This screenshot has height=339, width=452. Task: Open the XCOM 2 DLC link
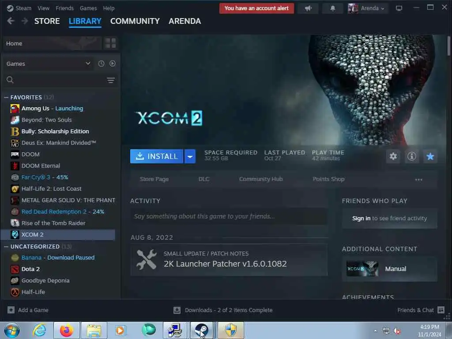204,179
